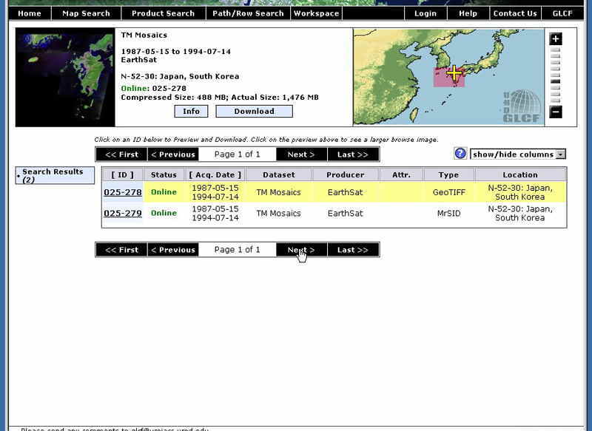The height and width of the screenshot is (431, 592).
Task: Click the satellite preview thumbnail image
Action: click(x=65, y=78)
